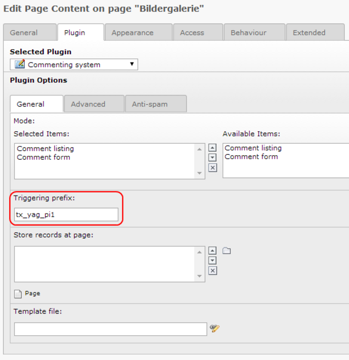This screenshot has height=360, width=349.
Task: Move selected Mode item down
Action: coord(212,158)
